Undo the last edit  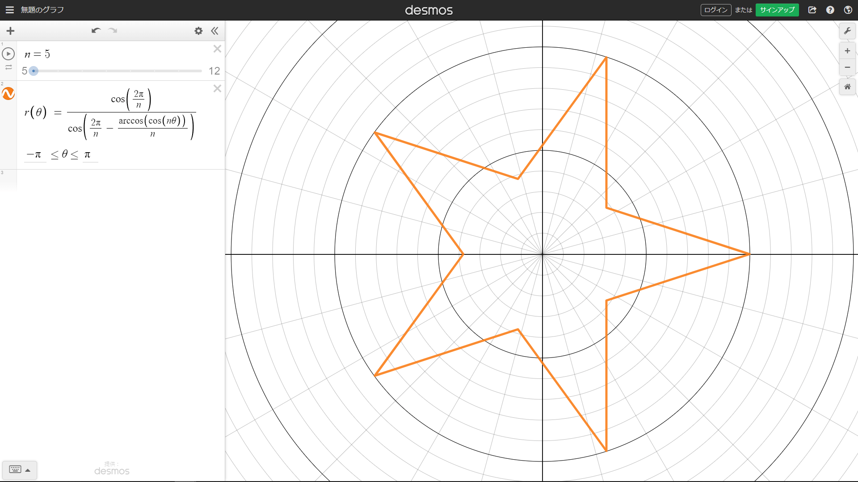click(96, 31)
